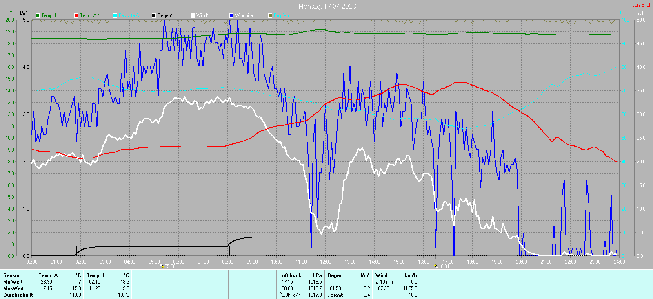Click the wind average value '16.8'
653x299 pixels.
(x=413, y=295)
